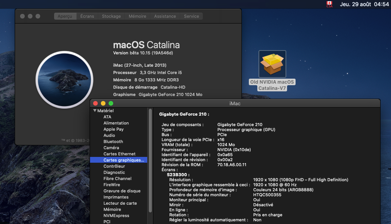Click the sidebar vertical scrollbar

tap(150, 160)
